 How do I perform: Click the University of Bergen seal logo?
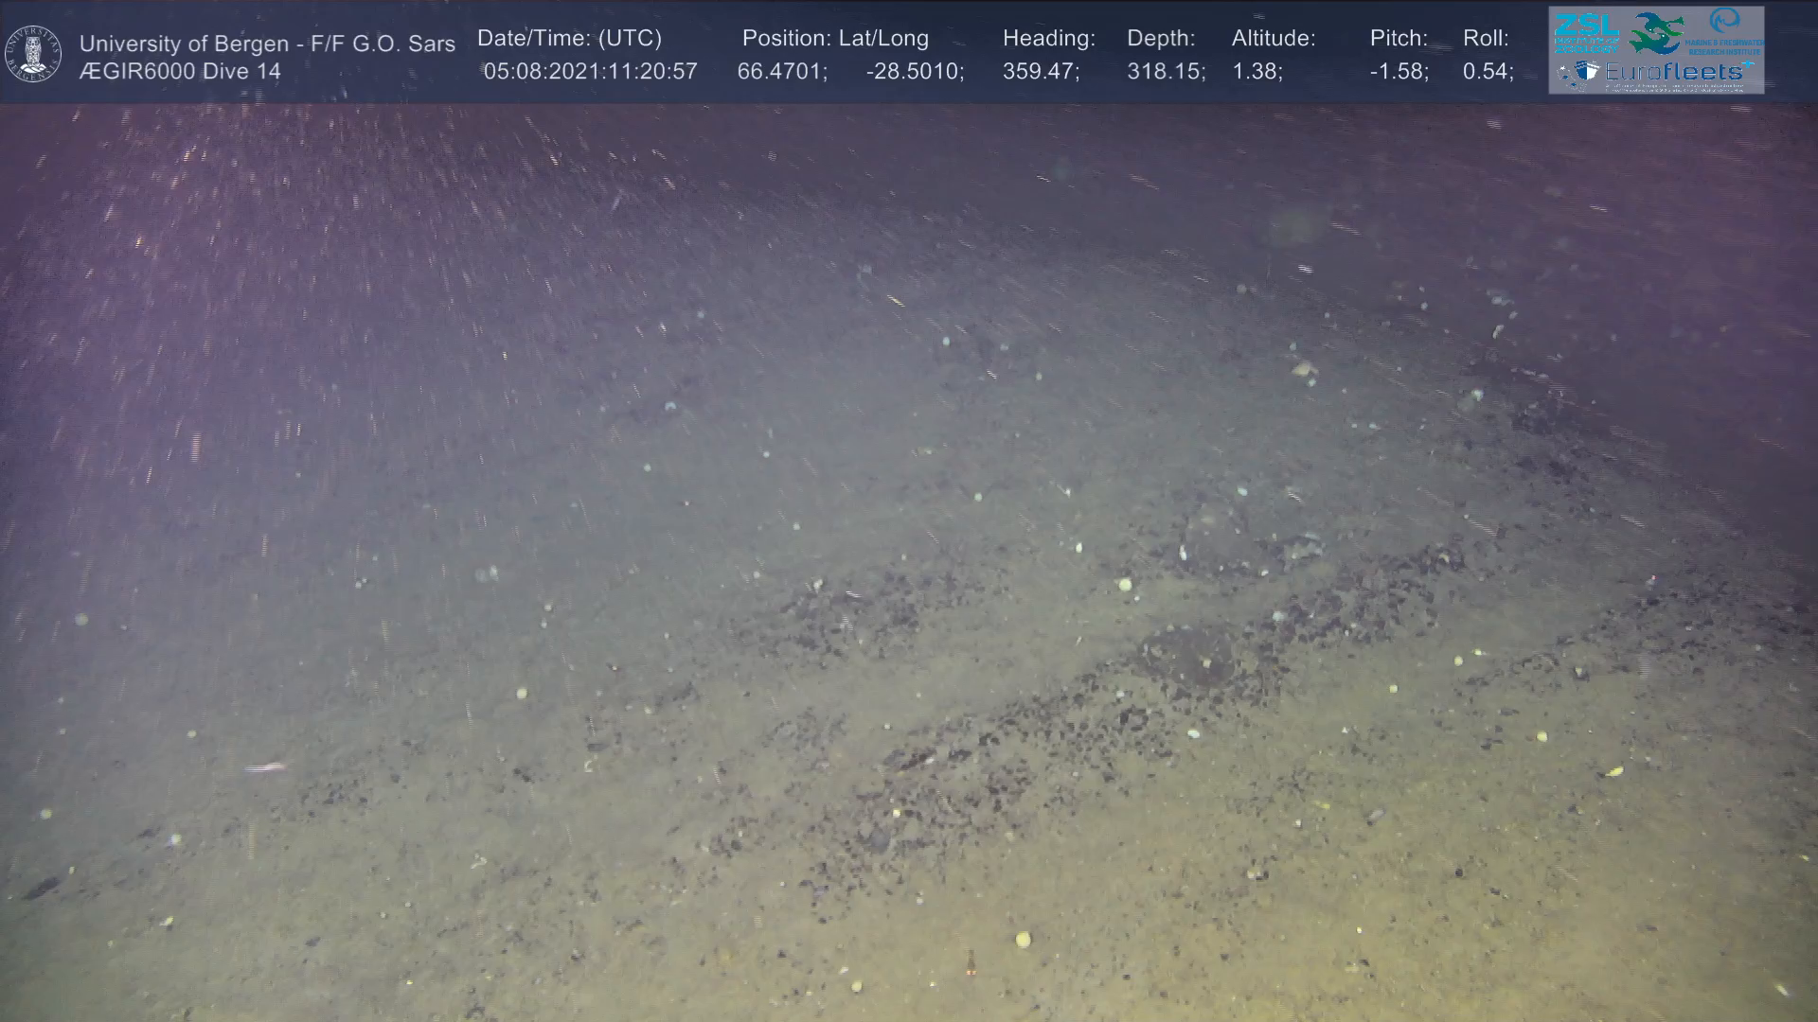click(34, 54)
